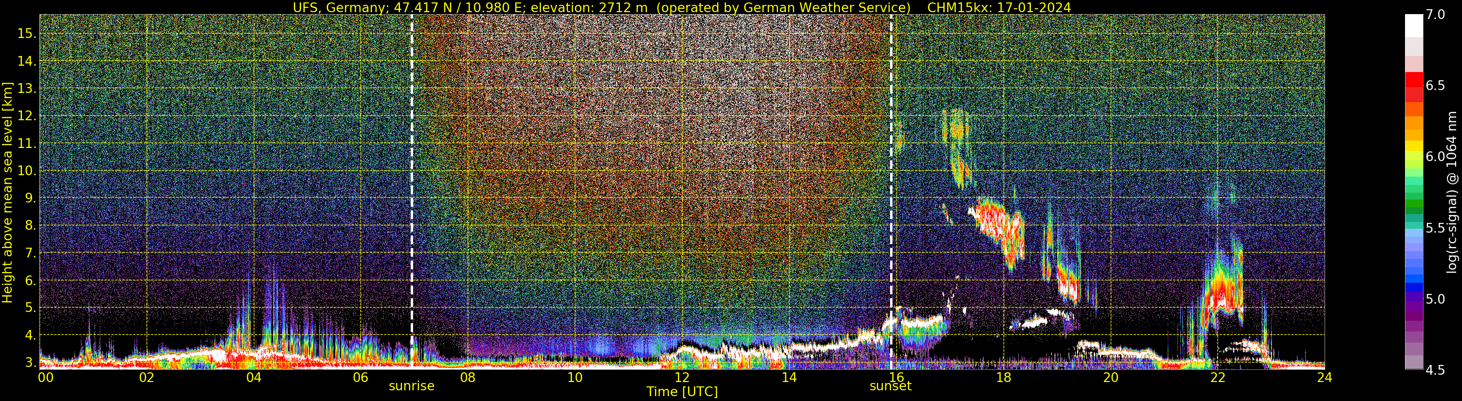Click the colorbar value '4.5'
The image size is (1462, 401).
tap(1435, 370)
